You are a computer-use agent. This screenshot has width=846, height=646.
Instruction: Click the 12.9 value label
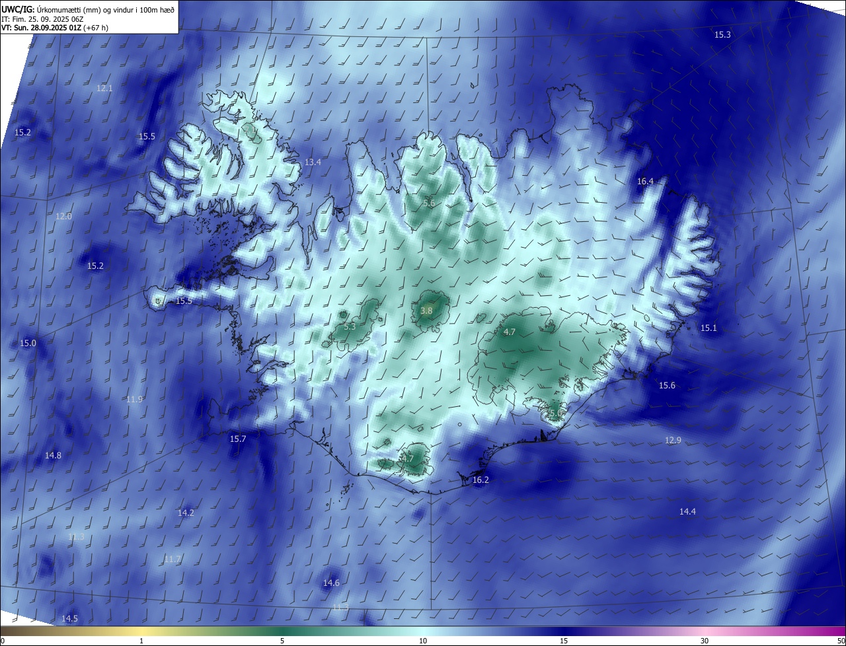673,440
